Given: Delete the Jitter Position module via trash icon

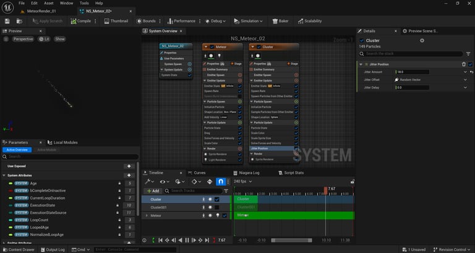Looking at the screenshot, I should (463, 64).
